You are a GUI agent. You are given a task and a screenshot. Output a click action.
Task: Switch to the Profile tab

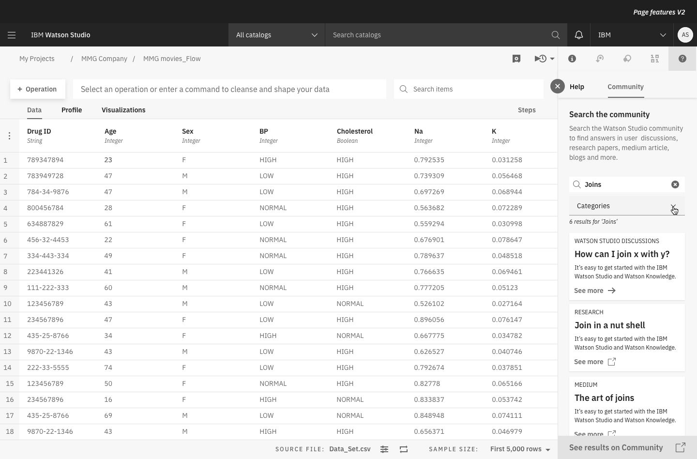click(x=72, y=110)
